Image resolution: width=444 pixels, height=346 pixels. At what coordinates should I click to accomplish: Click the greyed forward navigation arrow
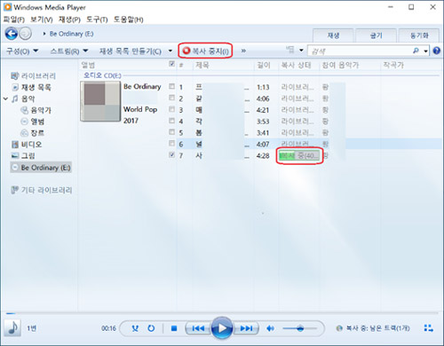tap(26, 34)
